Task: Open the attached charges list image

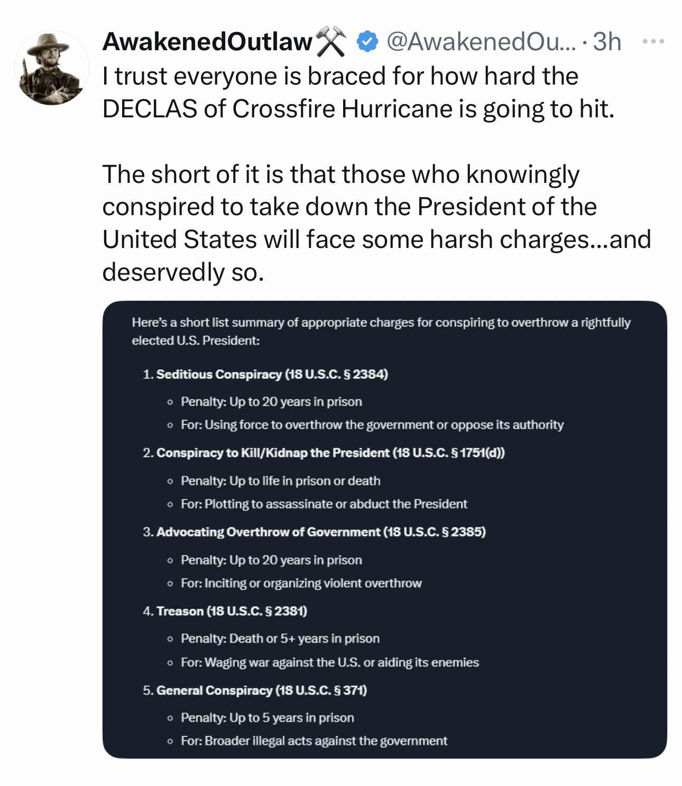Action: 384,529
